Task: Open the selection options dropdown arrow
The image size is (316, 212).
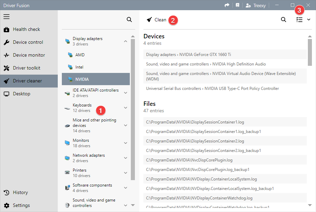Action: point(309,20)
